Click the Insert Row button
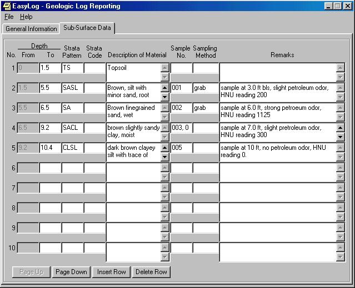The height and width of the screenshot is (288, 355). 112,272
